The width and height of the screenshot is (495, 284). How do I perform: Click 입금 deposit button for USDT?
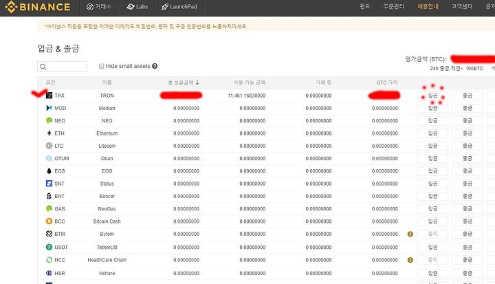click(x=432, y=248)
